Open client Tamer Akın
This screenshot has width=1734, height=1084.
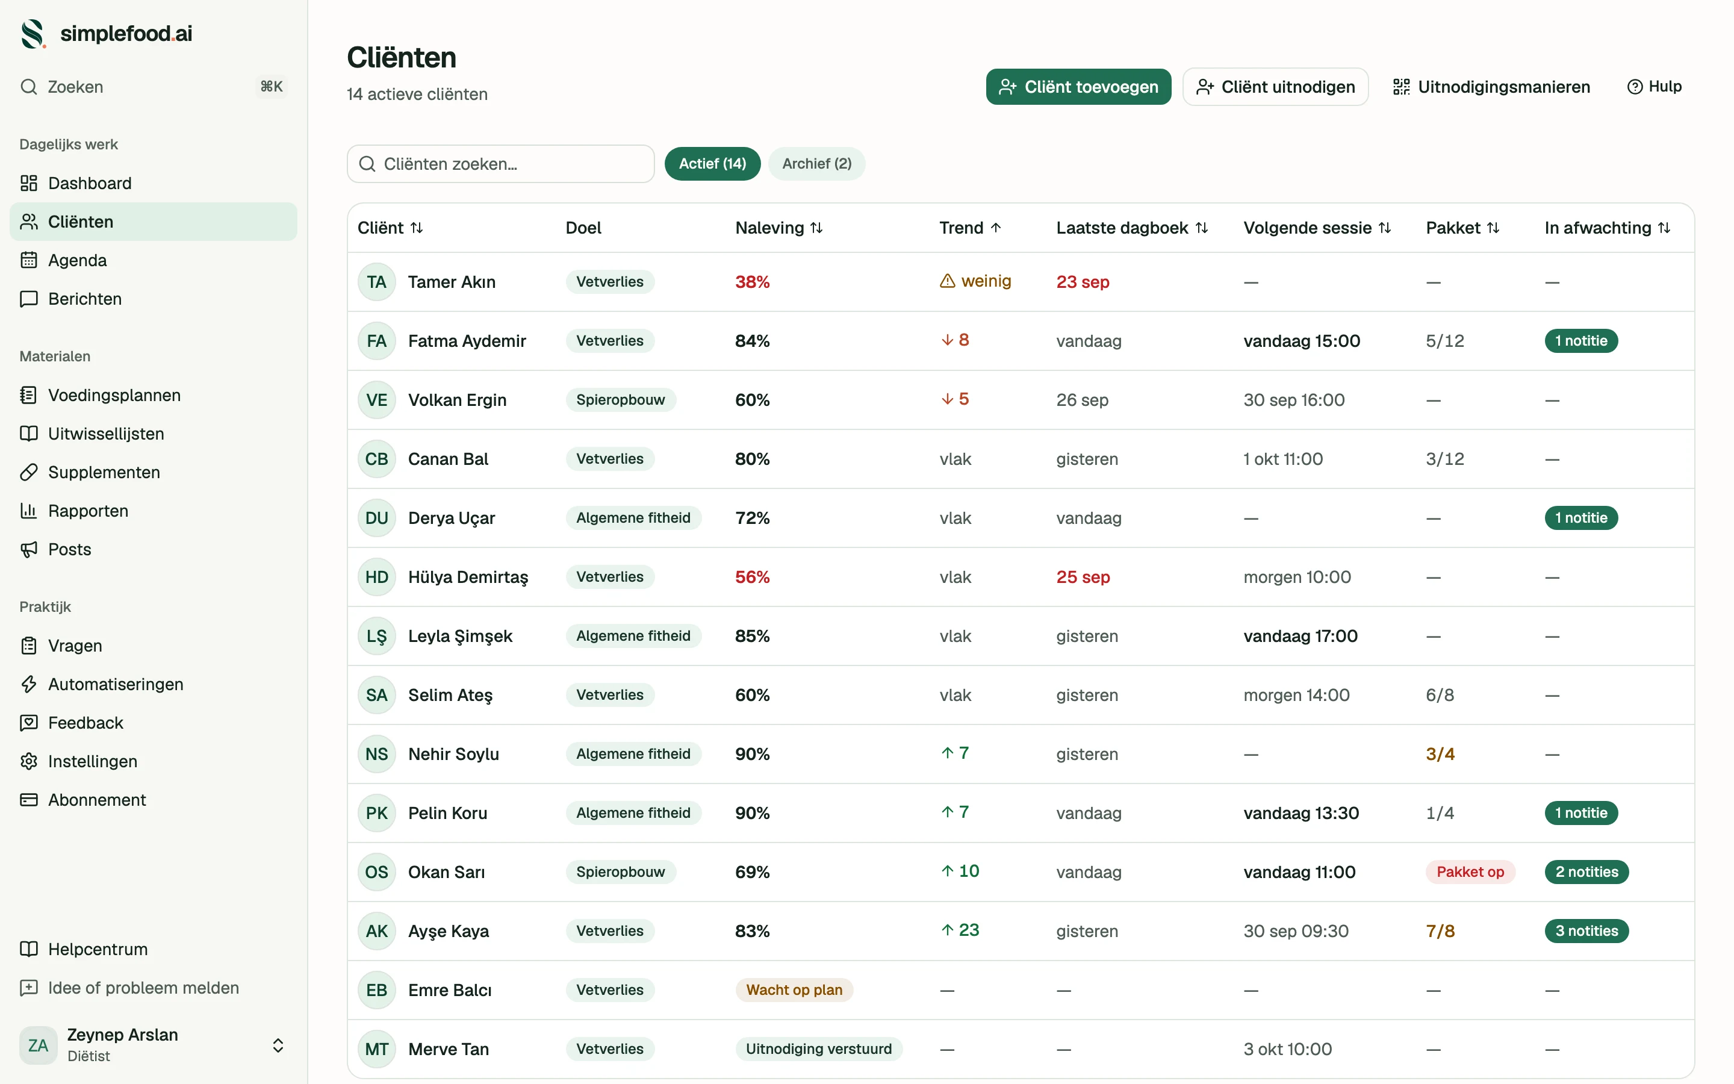(452, 282)
